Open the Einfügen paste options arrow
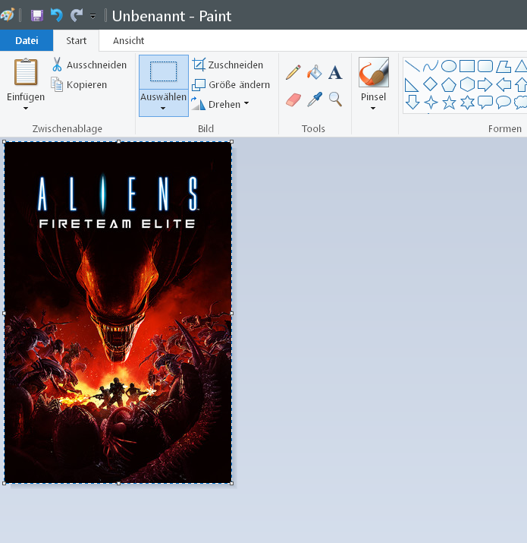The width and height of the screenshot is (527, 543). pos(26,109)
